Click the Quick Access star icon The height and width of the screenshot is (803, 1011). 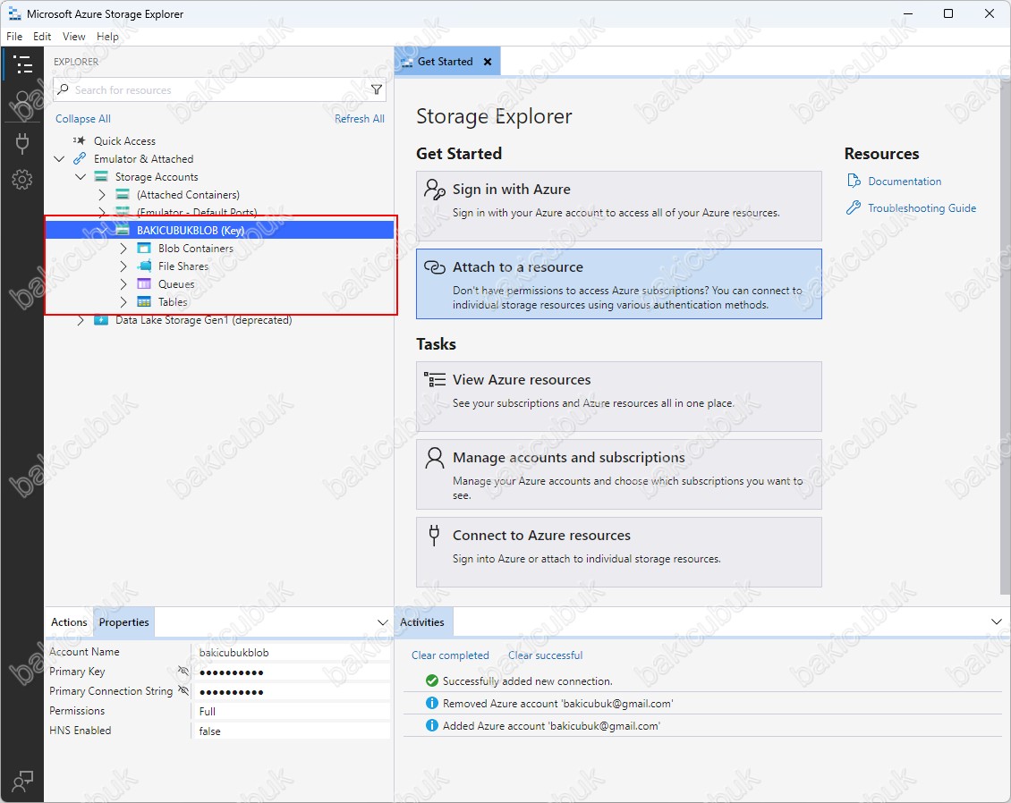(x=80, y=140)
